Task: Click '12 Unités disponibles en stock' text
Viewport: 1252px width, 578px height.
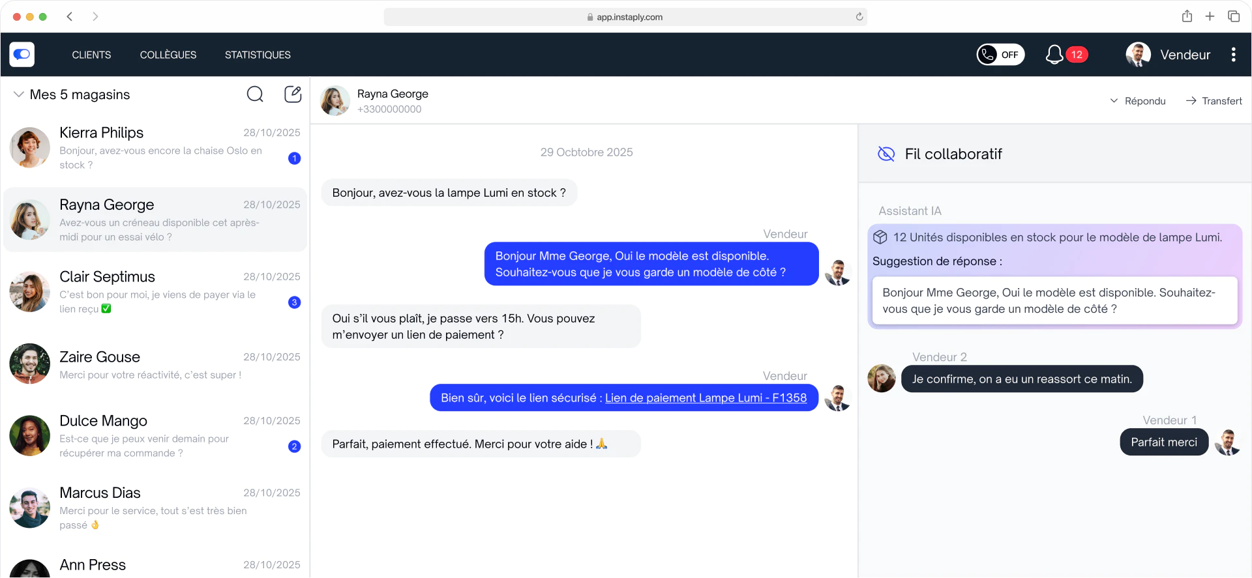Action: (1058, 237)
